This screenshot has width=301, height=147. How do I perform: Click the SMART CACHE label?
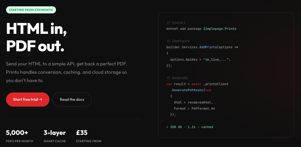pyautogui.click(x=54, y=141)
